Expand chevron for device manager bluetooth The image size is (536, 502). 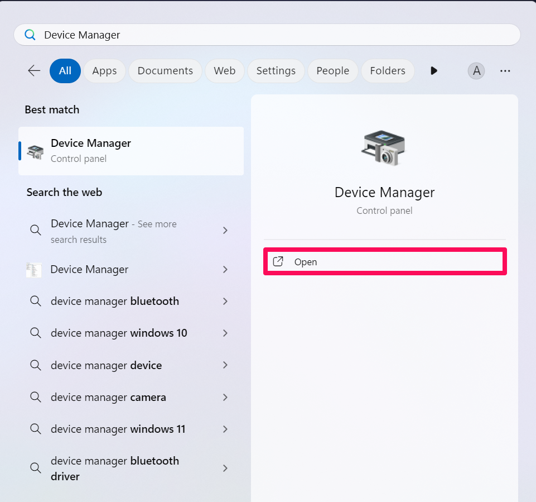click(225, 301)
